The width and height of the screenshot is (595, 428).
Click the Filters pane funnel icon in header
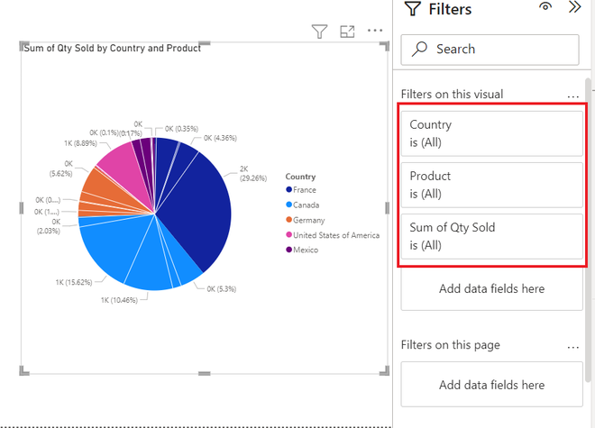tap(412, 9)
